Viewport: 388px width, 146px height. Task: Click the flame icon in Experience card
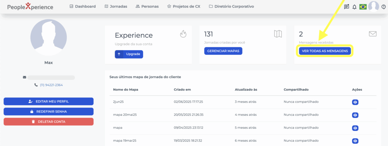pyautogui.click(x=183, y=34)
